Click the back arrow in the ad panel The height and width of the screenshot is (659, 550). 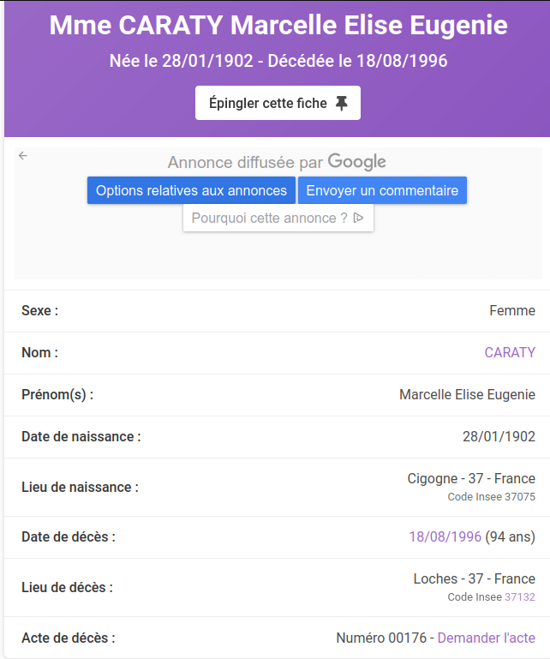tap(23, 156)
